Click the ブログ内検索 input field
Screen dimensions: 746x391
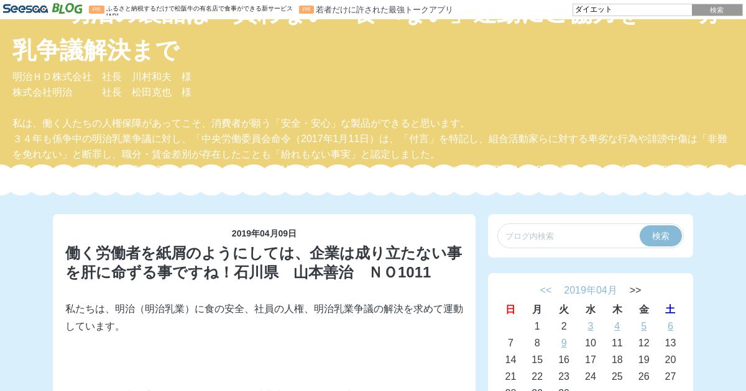click(x=569, y=236)
